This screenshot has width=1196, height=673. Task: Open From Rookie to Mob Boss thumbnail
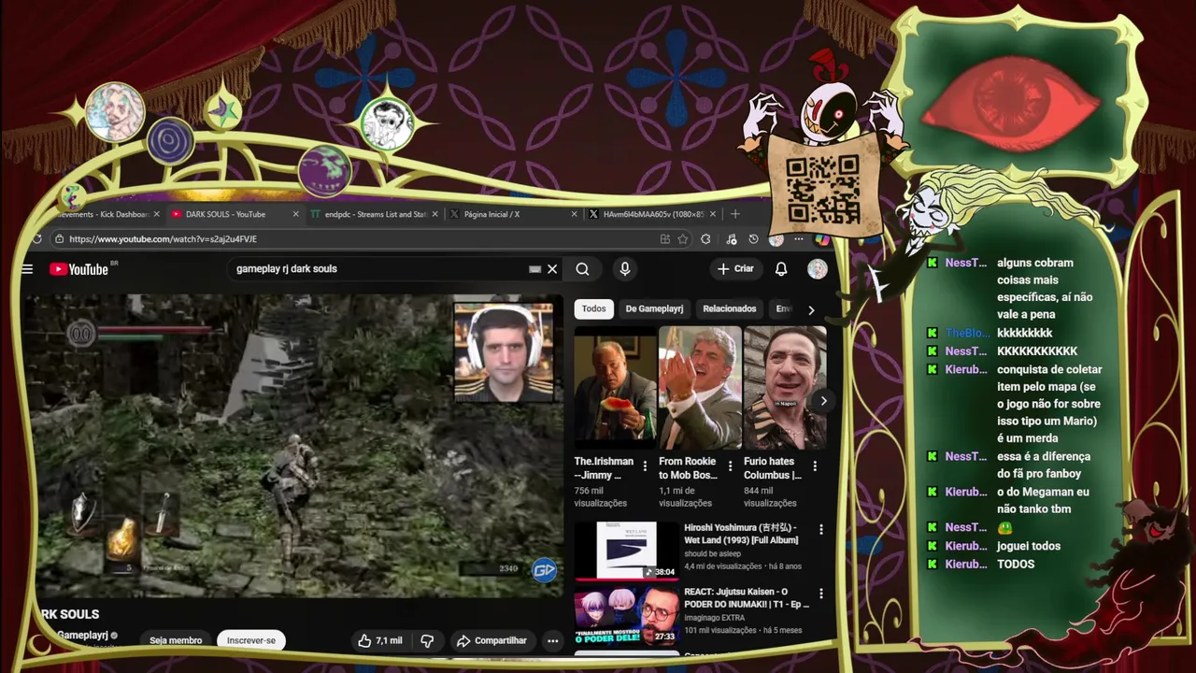click(700, 388)
